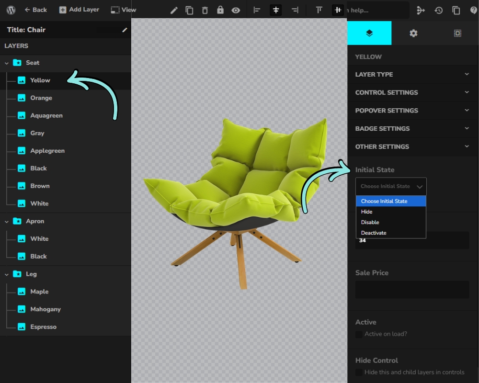Choose the Hide option
Image resolution: width=479 pixels, height=383 pixels.
point(391,212)
